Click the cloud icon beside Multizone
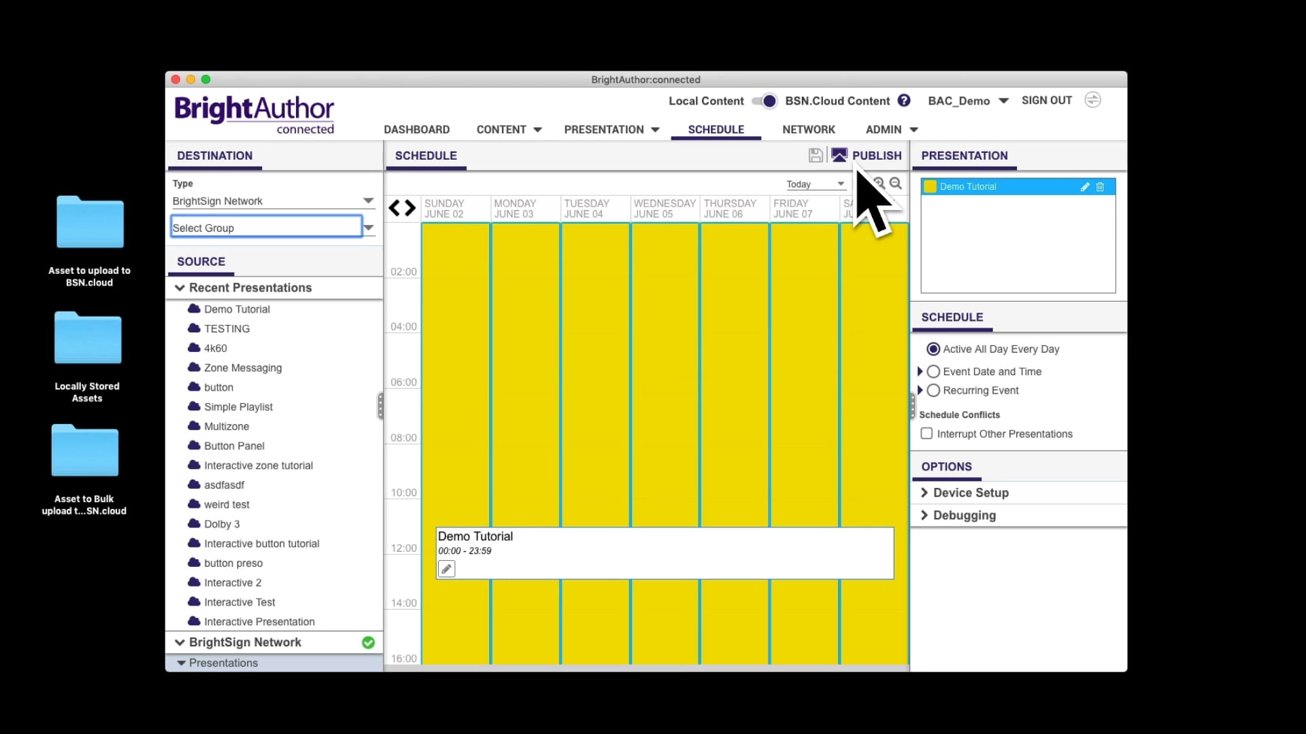This screenshot has width=1306, height=734. [194, 426]
